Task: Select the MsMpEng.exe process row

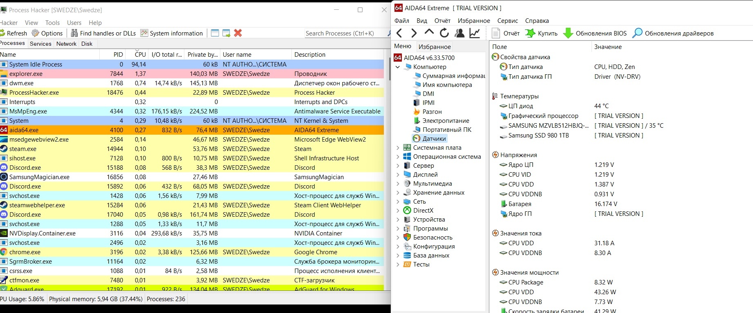Action: (192, 111)
